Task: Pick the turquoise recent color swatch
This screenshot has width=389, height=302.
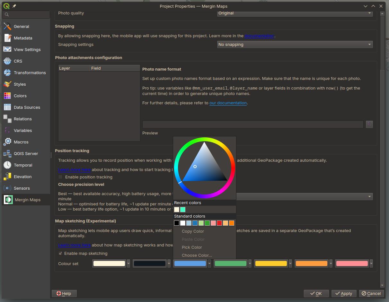Action: pos(183,210)
